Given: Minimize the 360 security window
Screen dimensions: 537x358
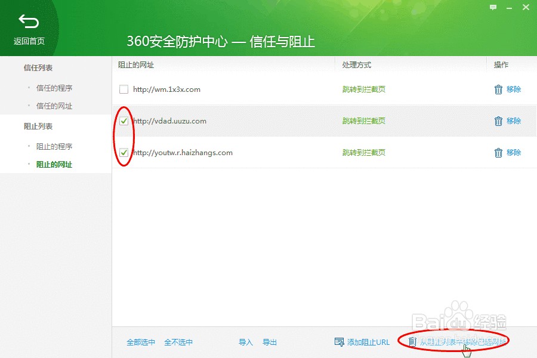Looking at the screenshot, I should 510,8.
